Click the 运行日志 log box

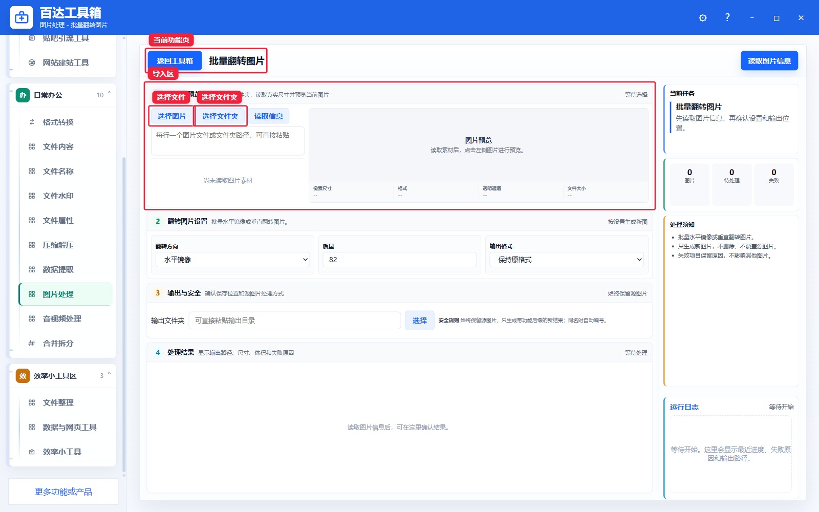(x=730, y=454)
